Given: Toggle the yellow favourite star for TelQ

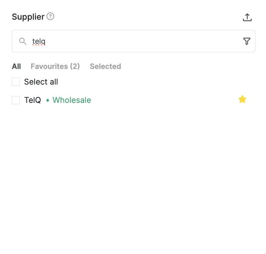Looking at the screenshot, I should (x=242, y=99).
